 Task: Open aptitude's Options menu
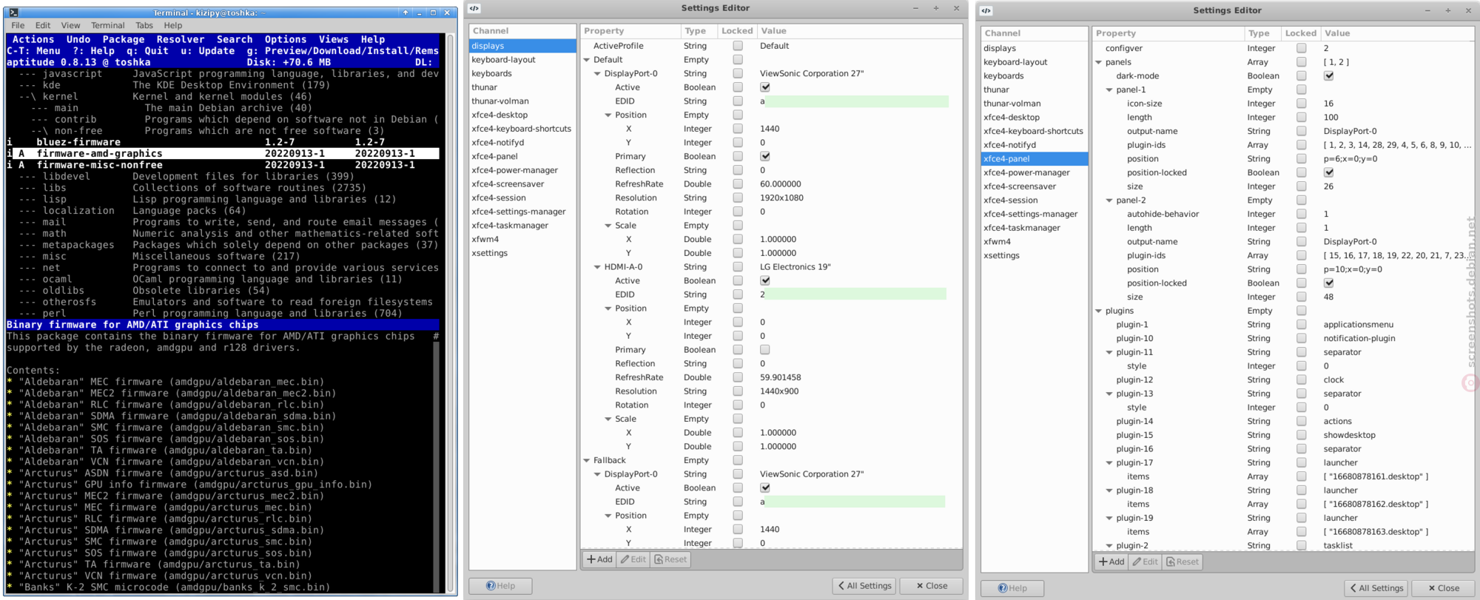click(286, 39)
